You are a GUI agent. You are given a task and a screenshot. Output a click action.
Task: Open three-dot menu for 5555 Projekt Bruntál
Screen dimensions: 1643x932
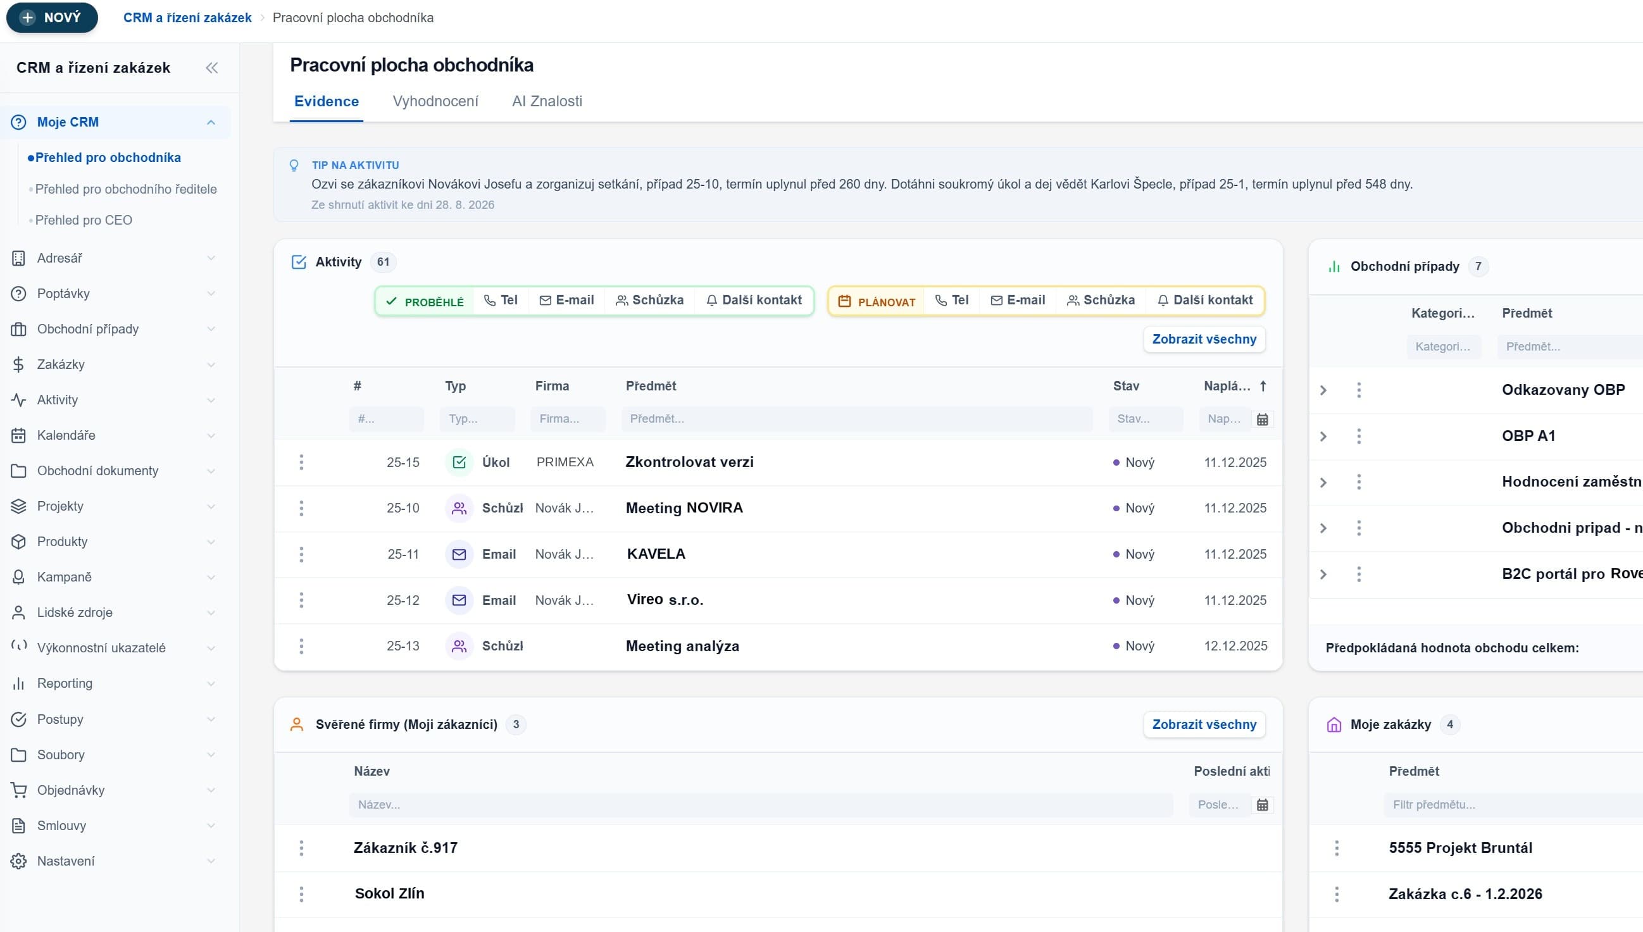tap(1336, 848)
